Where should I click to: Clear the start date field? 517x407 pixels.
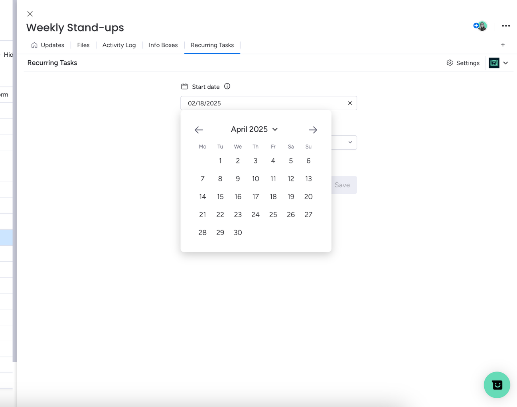coord(350,103)
